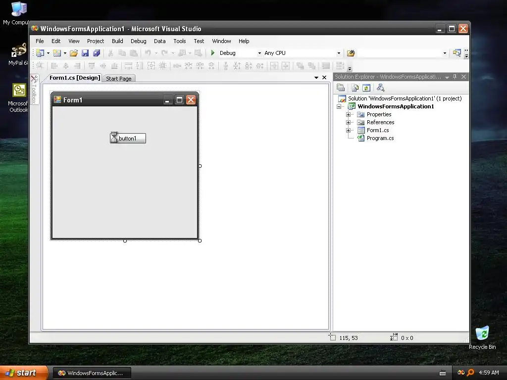Open the Add New Item dropdown arrow
This screenshot has width=507, height=380.
click(x=65, y=53)
